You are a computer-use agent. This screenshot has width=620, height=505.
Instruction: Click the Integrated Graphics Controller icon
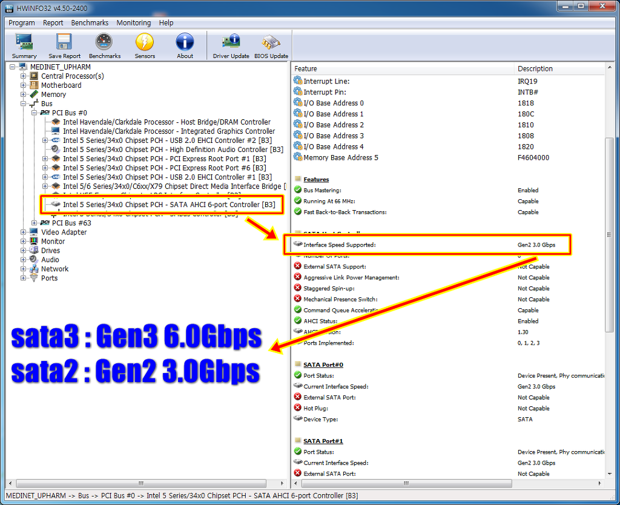[56, 131]
